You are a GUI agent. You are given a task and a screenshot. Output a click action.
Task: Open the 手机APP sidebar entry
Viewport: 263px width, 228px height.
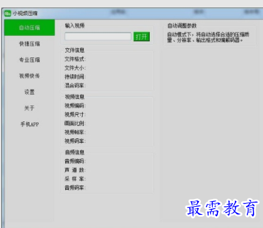29,124
